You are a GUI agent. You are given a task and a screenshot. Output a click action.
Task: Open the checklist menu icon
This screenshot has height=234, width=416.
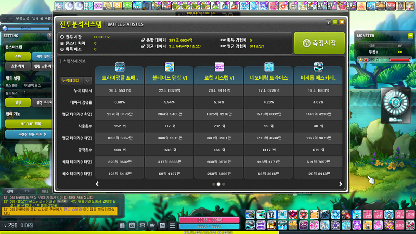(162, 226)
